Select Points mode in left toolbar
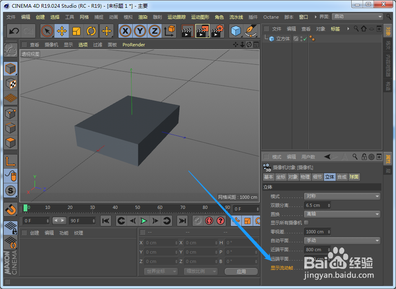Image resolution: width=396 pixels, height=289 pixels. coord(11,113)
